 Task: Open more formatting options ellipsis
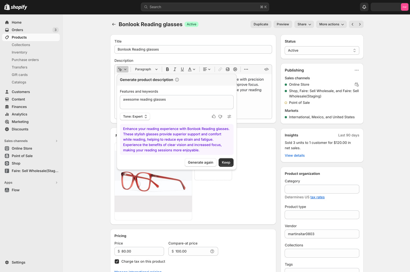coord(246,69)
